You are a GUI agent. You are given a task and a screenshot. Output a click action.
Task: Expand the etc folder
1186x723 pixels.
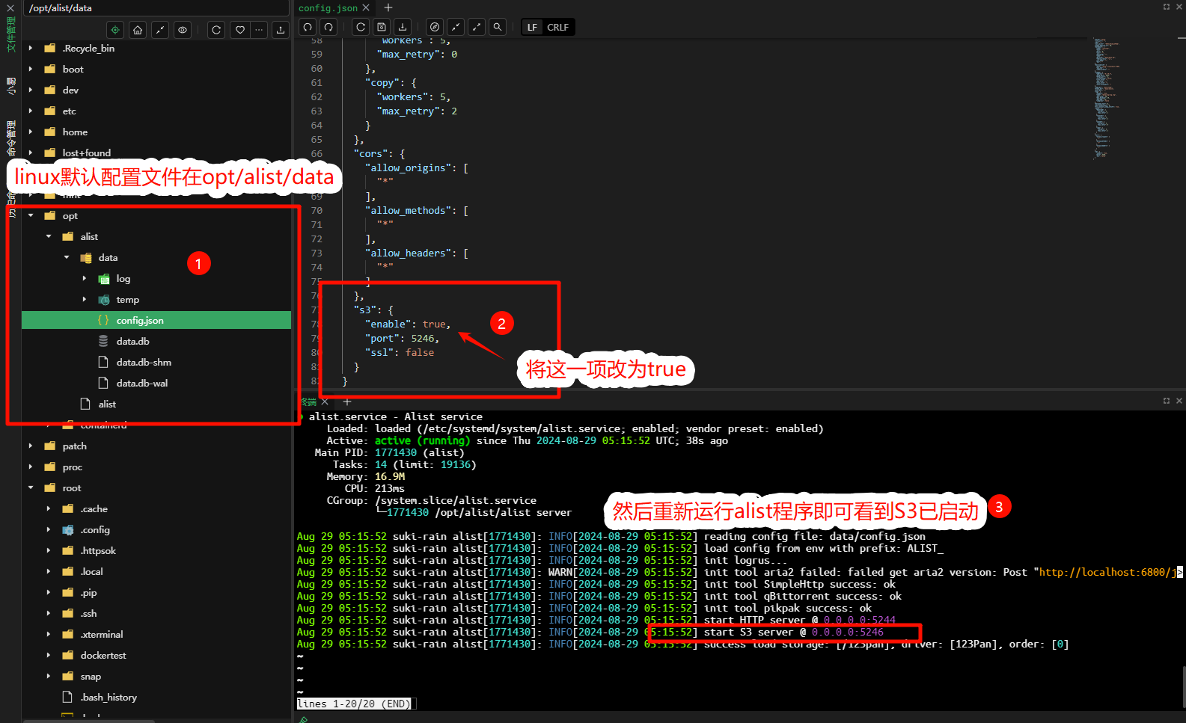(x=31, y=111)
